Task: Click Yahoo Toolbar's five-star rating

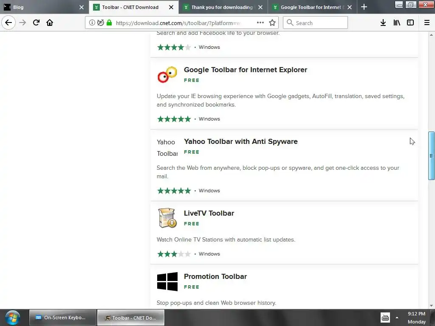Action: [174, 191]
